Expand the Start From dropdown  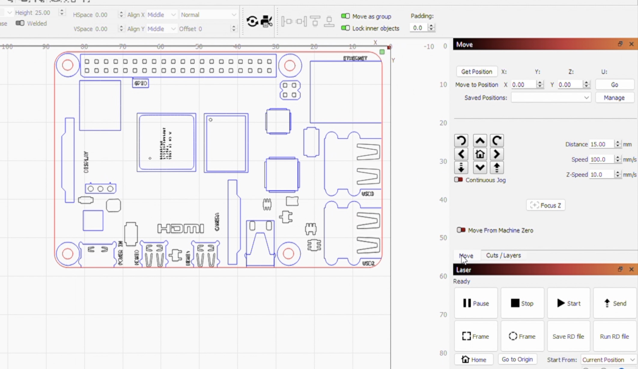[608, 359]
